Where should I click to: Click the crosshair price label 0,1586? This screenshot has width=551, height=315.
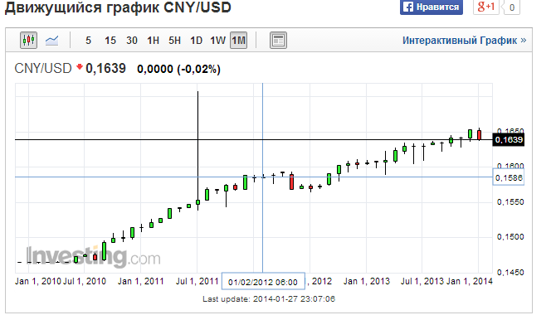point(509,177)
